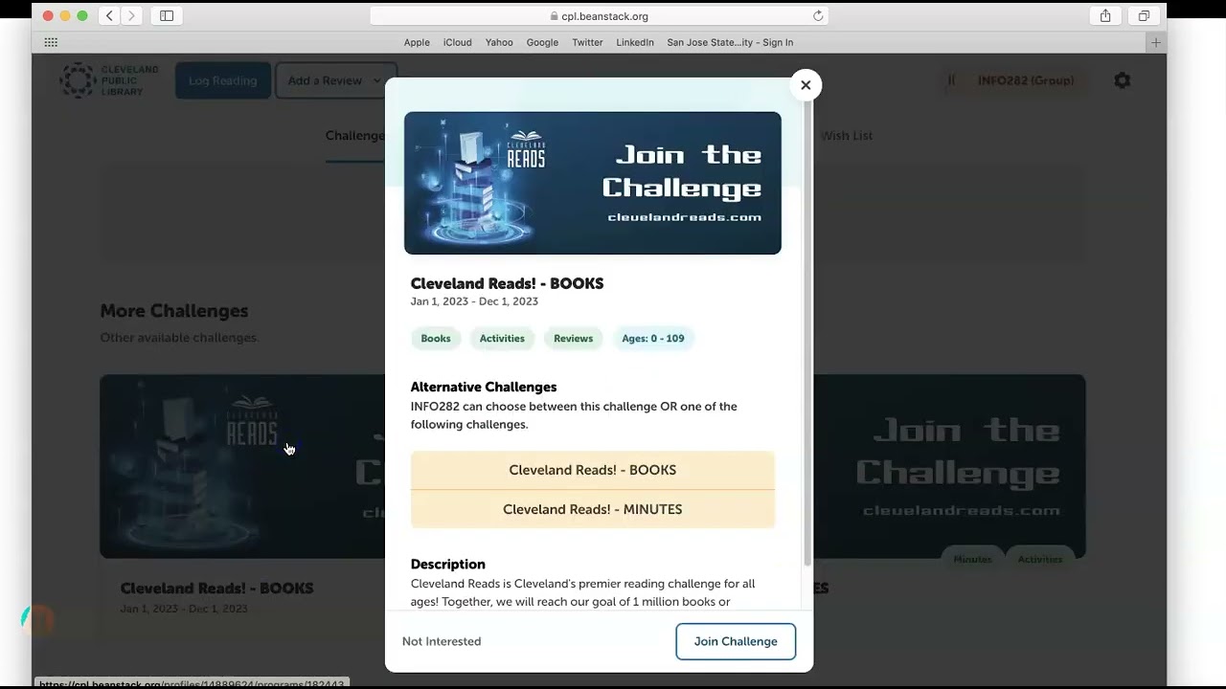Screen dimensions: 1226x689
Task: Open the Apple bookmark
Action: (x=417, y=42)
